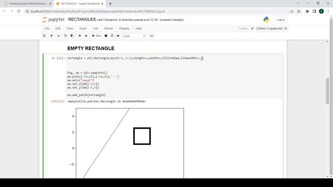Move the selected cell down

[86, 36]
